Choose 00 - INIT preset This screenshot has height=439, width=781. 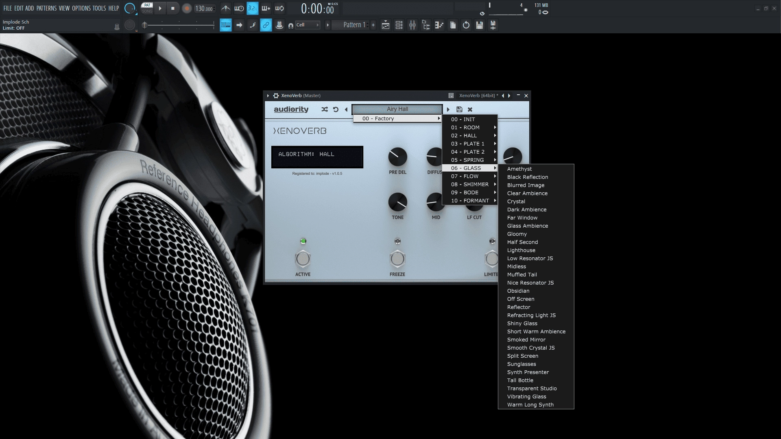pyautogui.click(x=470, y=120)
